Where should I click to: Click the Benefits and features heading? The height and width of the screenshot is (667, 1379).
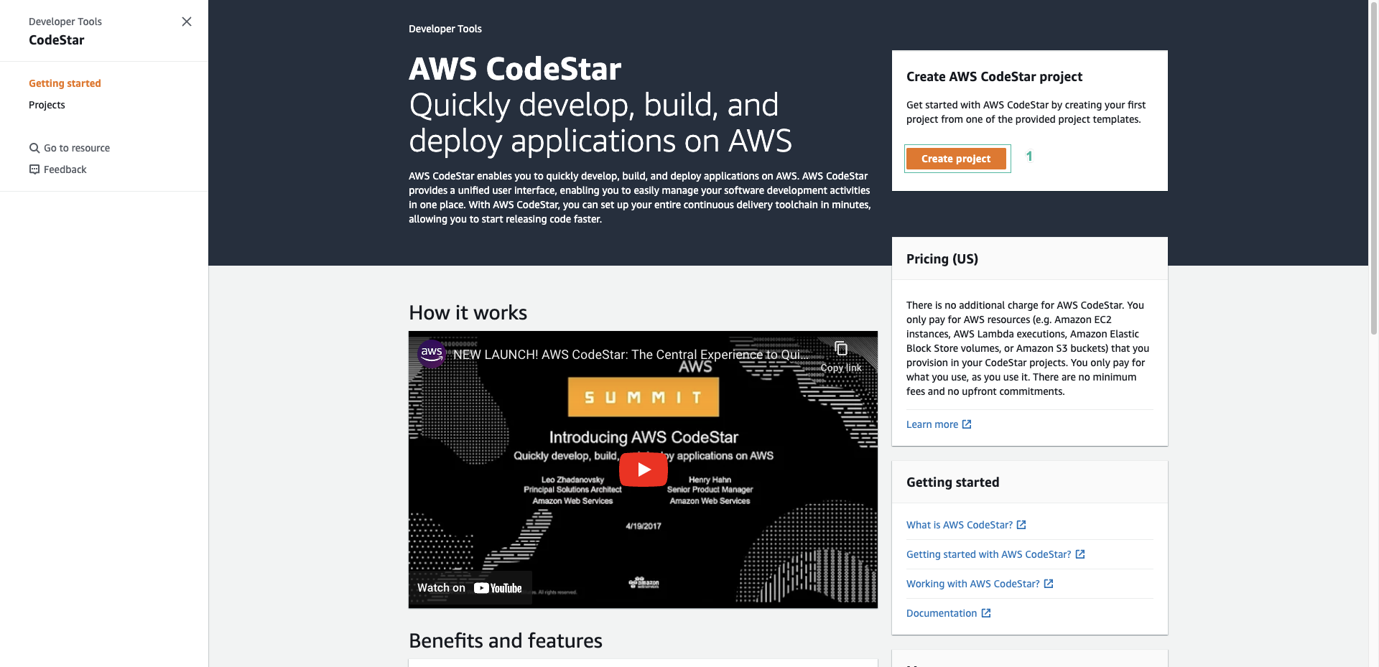point(506,640)
